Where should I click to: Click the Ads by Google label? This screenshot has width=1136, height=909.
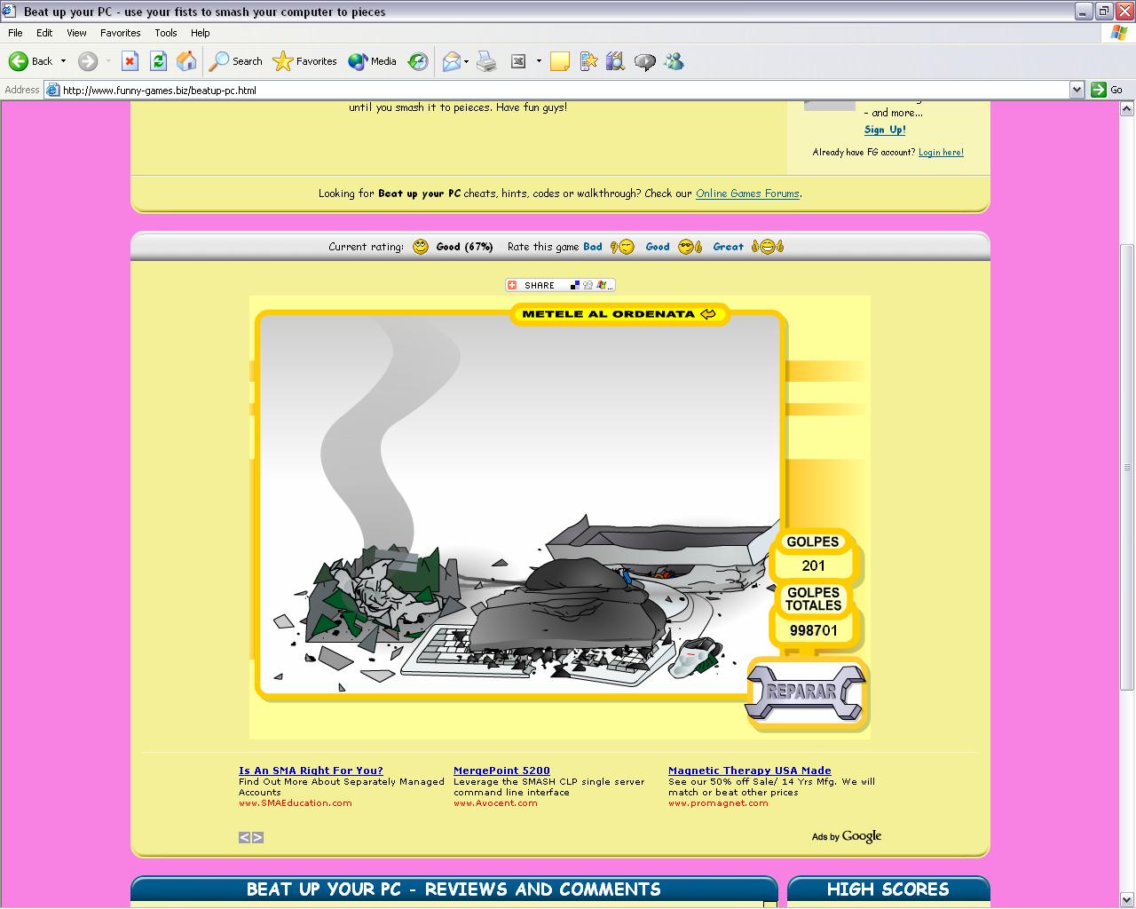click(847, 836)
